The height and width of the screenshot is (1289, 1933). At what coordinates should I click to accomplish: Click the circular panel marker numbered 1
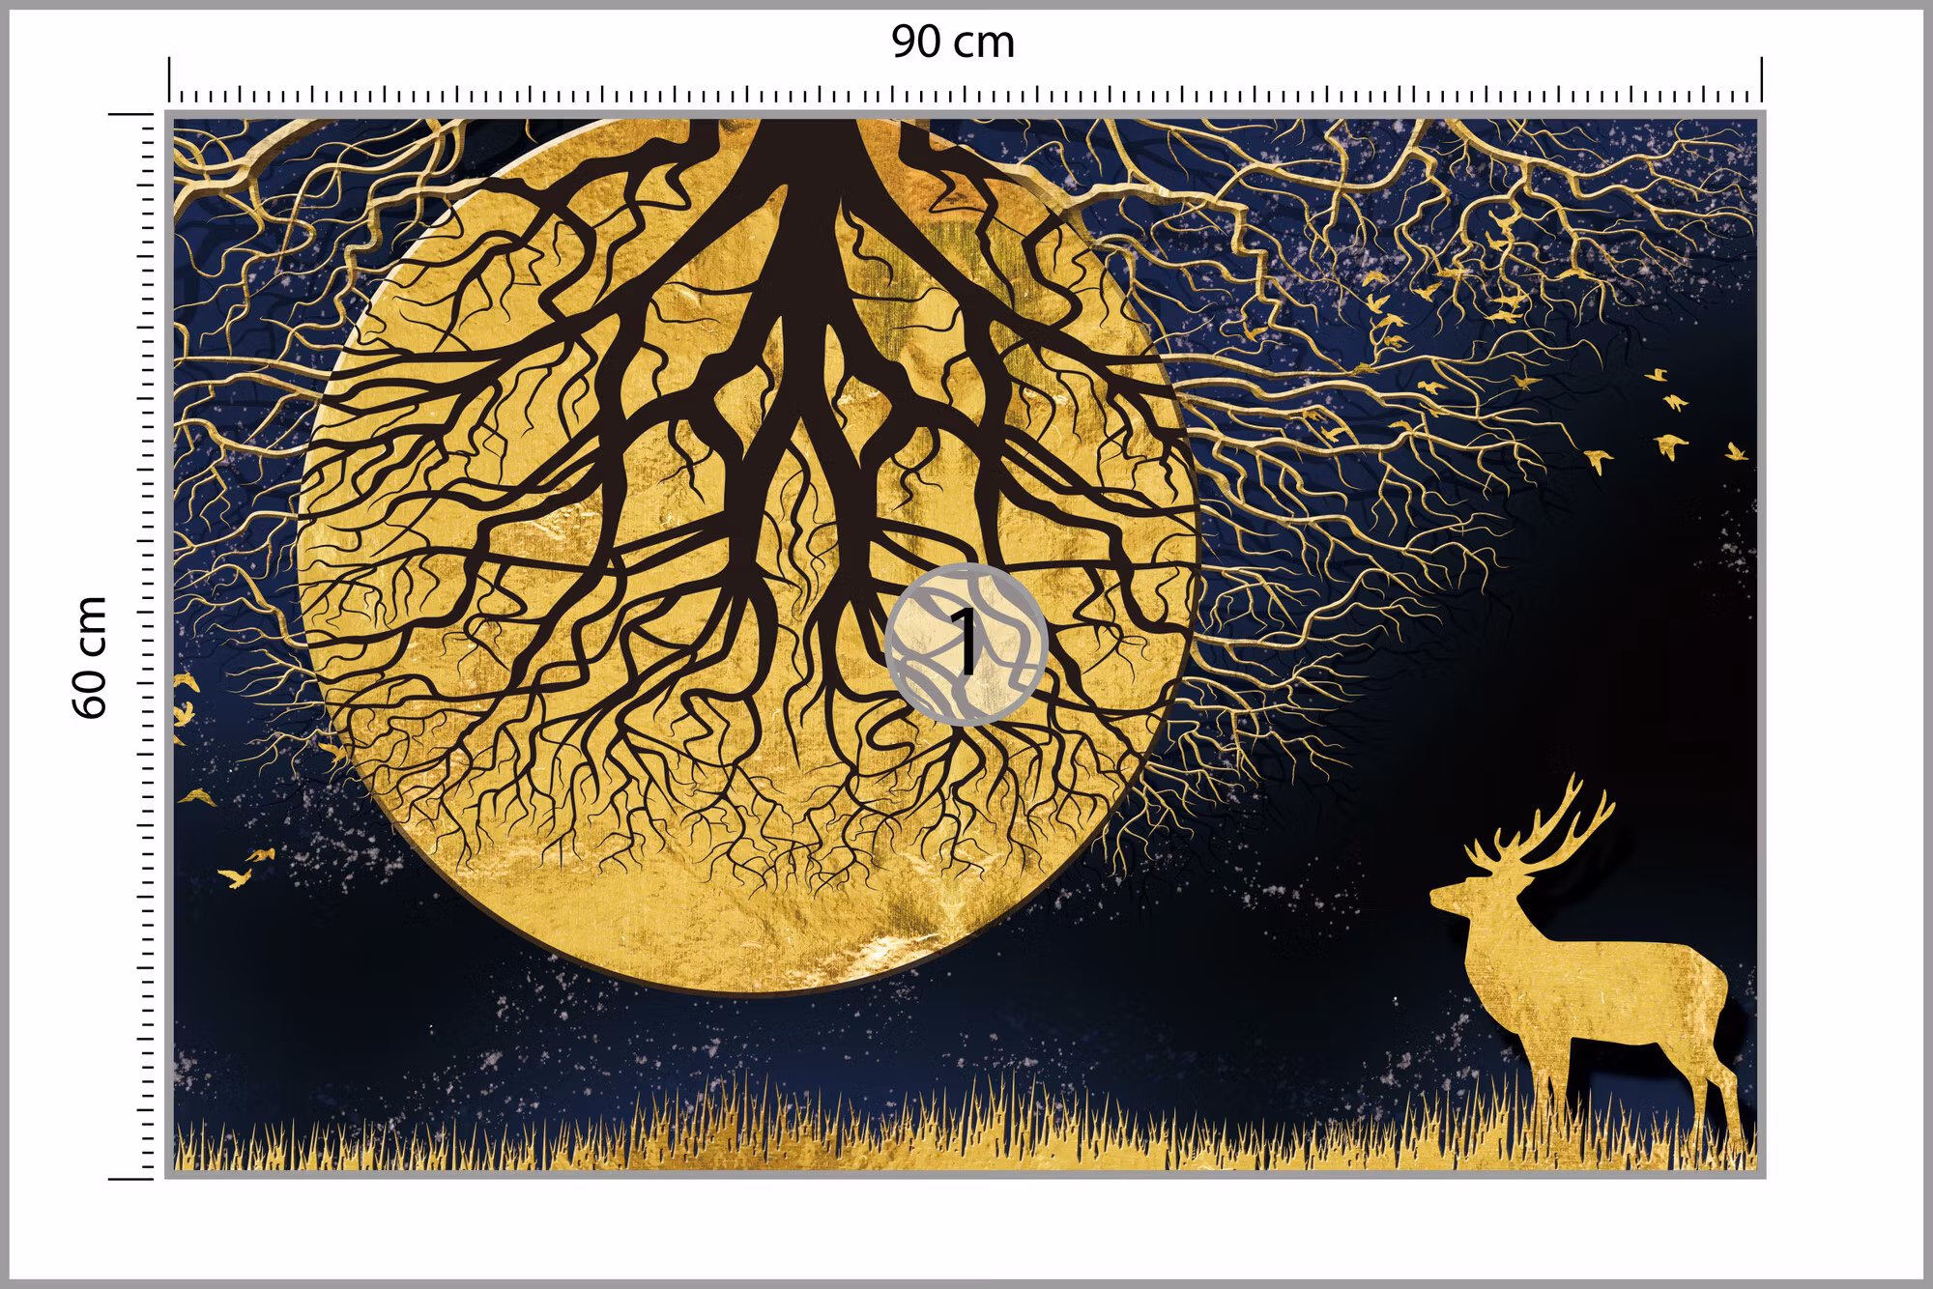click(966, 644)
